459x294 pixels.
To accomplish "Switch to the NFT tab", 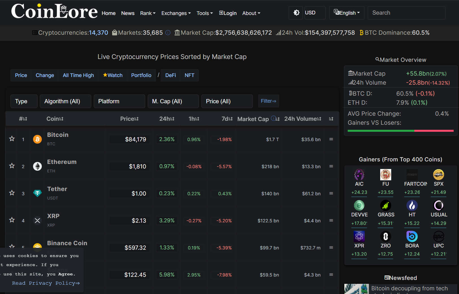I will coord(190,75).
